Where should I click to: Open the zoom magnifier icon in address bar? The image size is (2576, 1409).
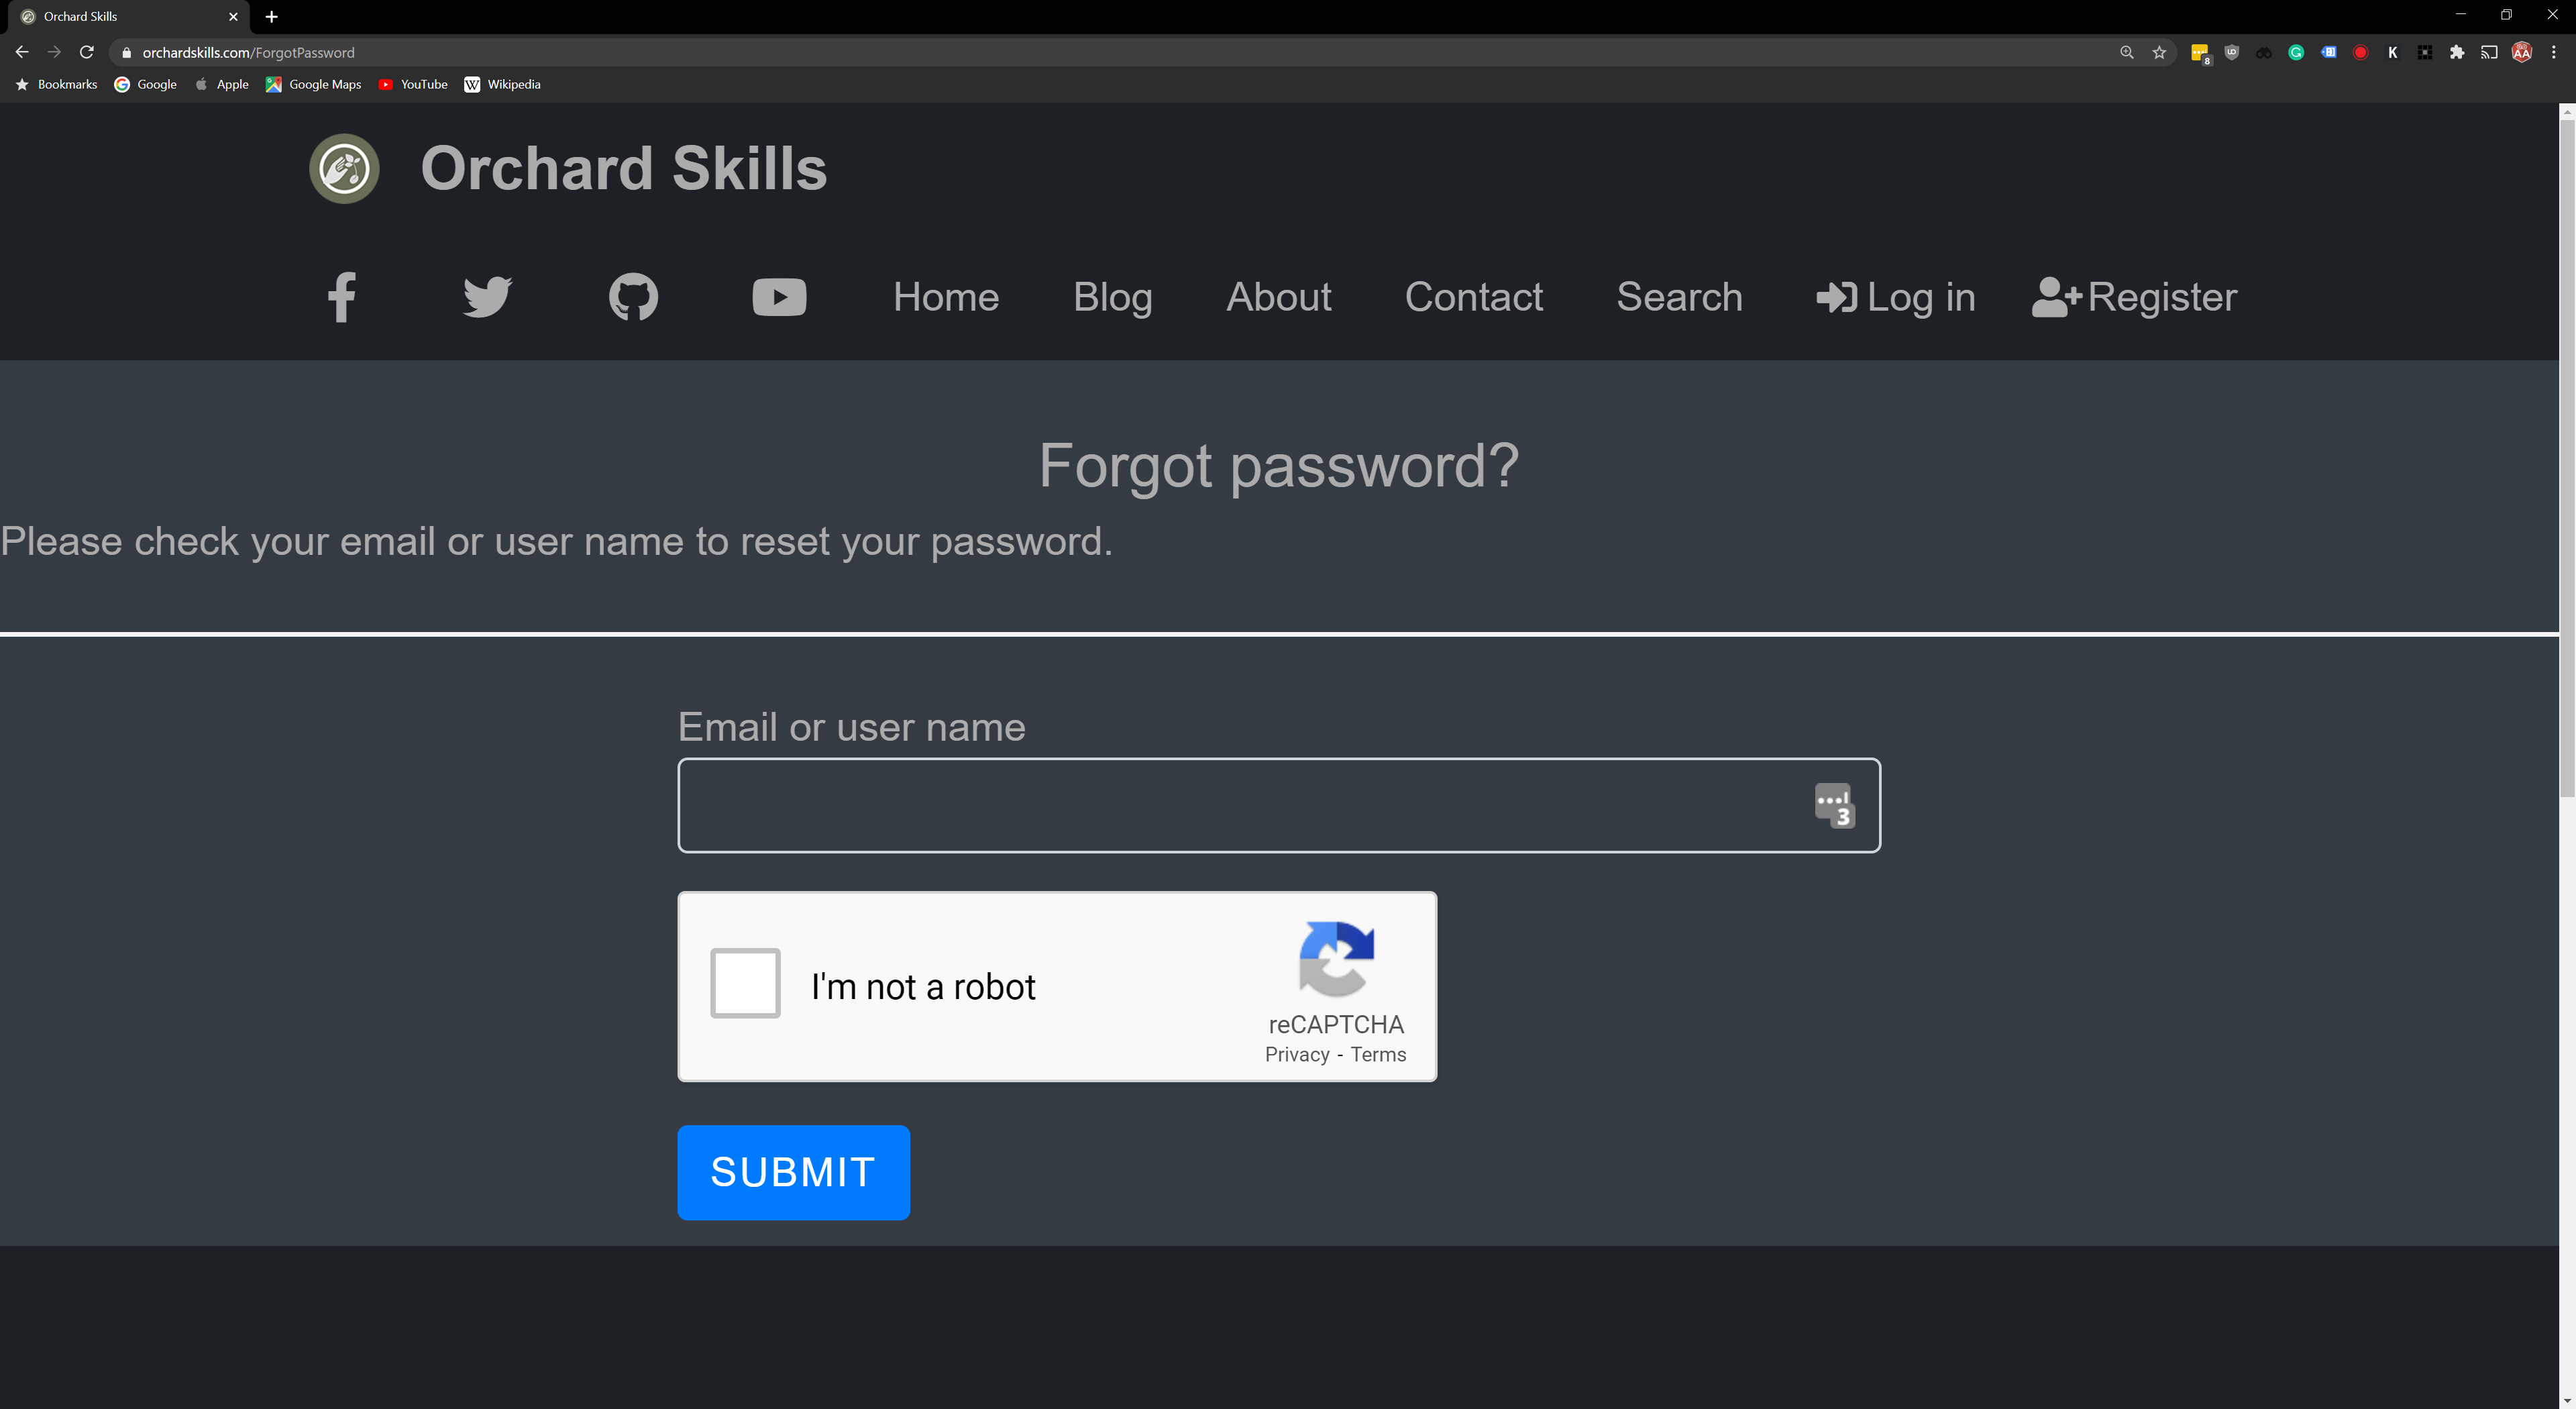click(2127, 52)
